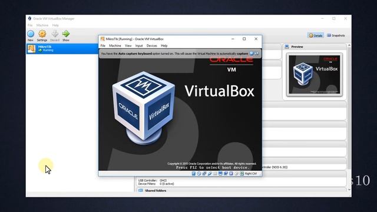Click the hard disk activity icon in the VM status bar
The image size is (377, 212).
tap(194, 173)
